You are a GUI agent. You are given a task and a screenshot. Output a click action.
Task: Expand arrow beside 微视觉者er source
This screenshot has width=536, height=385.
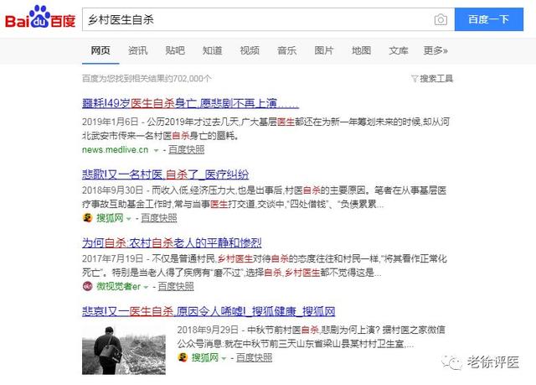point(146,287)
